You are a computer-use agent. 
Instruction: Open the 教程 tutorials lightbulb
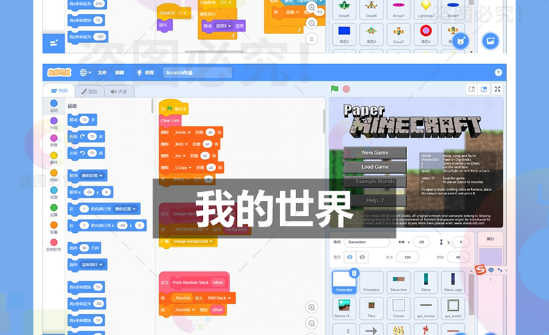[145, 73]
